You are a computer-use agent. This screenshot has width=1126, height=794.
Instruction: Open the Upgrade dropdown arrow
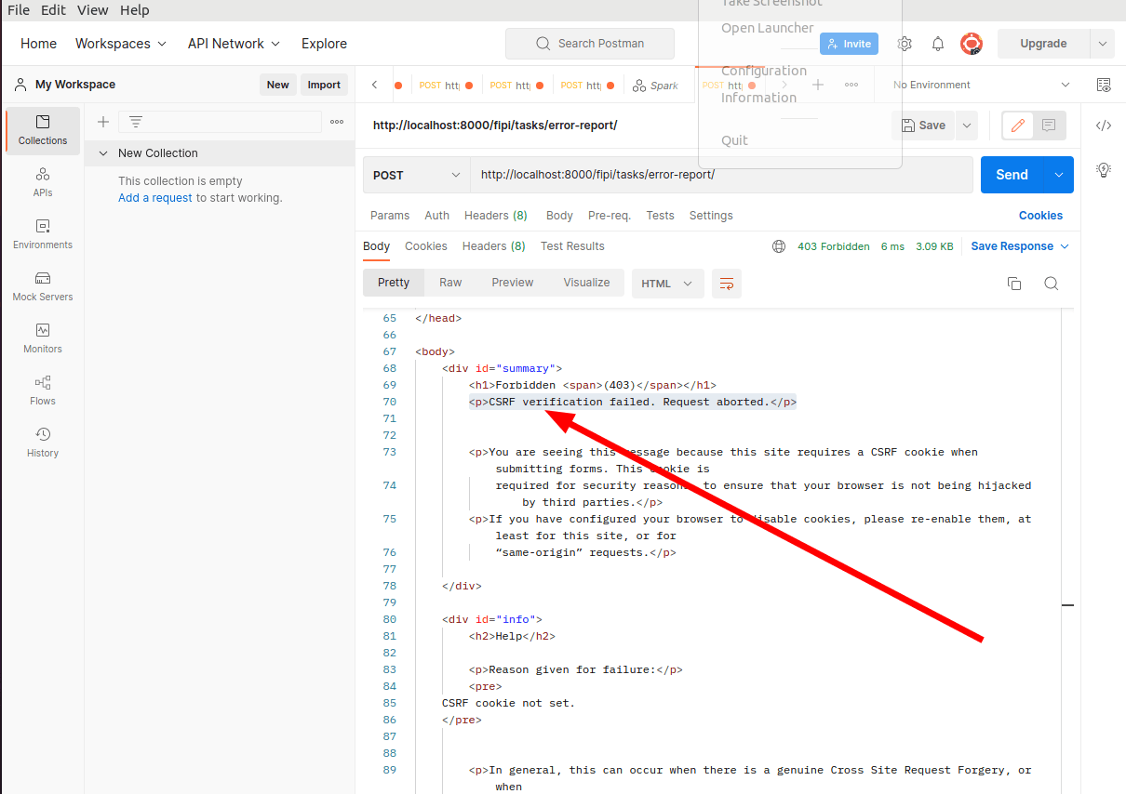1103,44
